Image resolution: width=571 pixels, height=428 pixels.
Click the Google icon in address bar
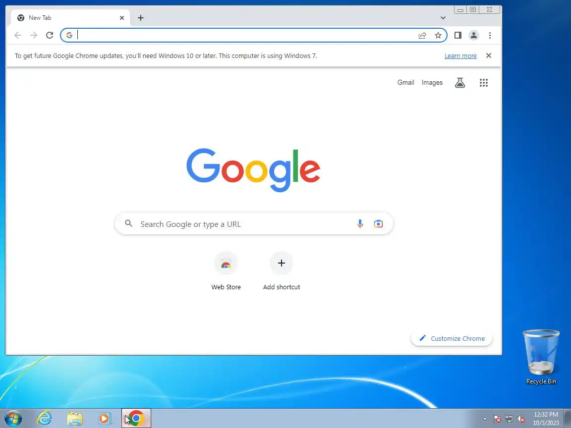tap(69, 35)
